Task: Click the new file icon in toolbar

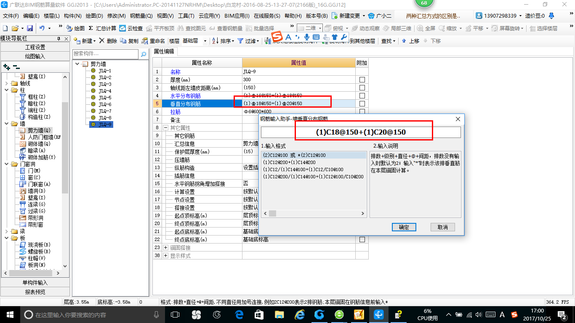Action: pyautogui.click(x=5, y=29)
